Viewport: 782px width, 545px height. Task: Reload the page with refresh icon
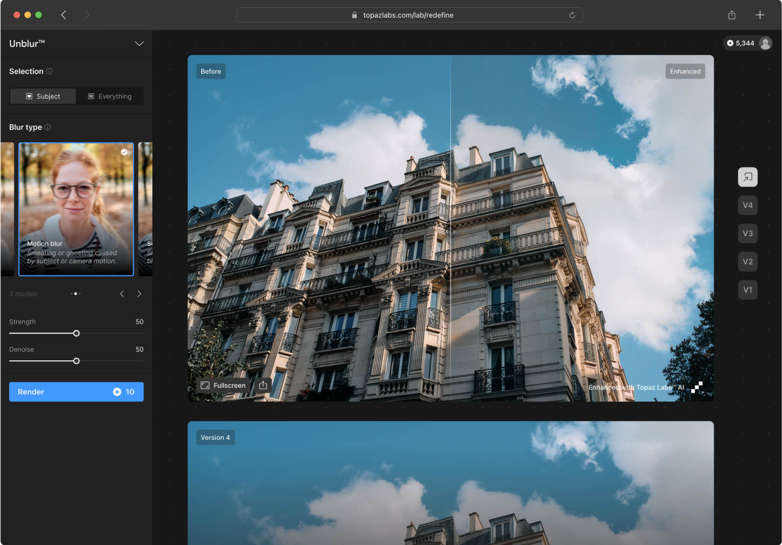(572, 15)
